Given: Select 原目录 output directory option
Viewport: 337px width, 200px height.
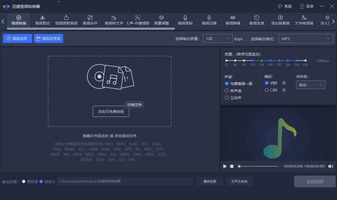Looking at the screenshot, I should (30, 181).
